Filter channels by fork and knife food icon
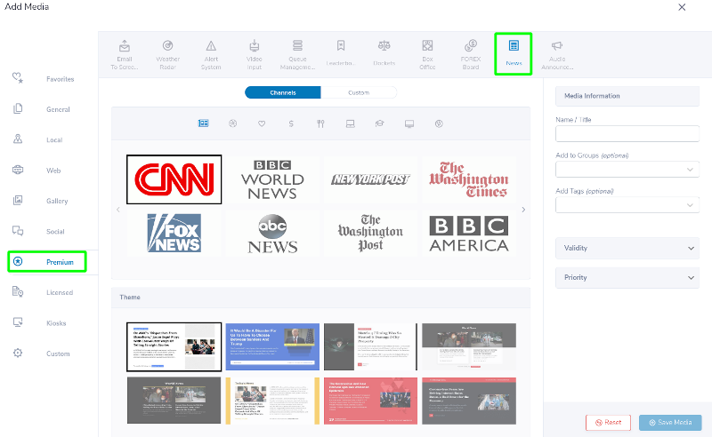This screenshot has width=712, height=437. point(320,123)
